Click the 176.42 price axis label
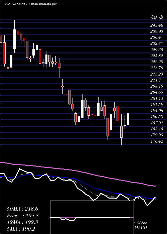The image size is (167, 234). click(x=157, y=141)
